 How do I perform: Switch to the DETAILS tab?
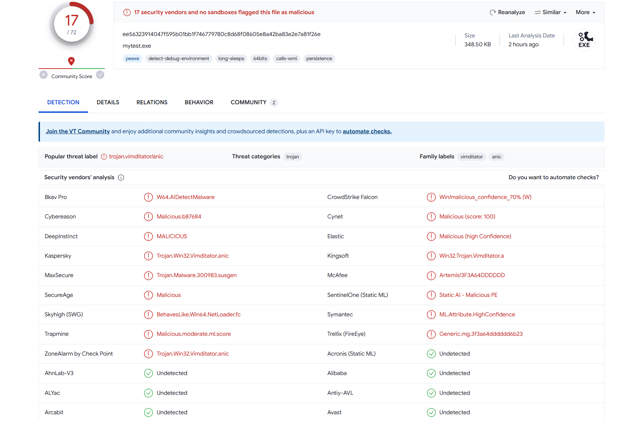108,103
